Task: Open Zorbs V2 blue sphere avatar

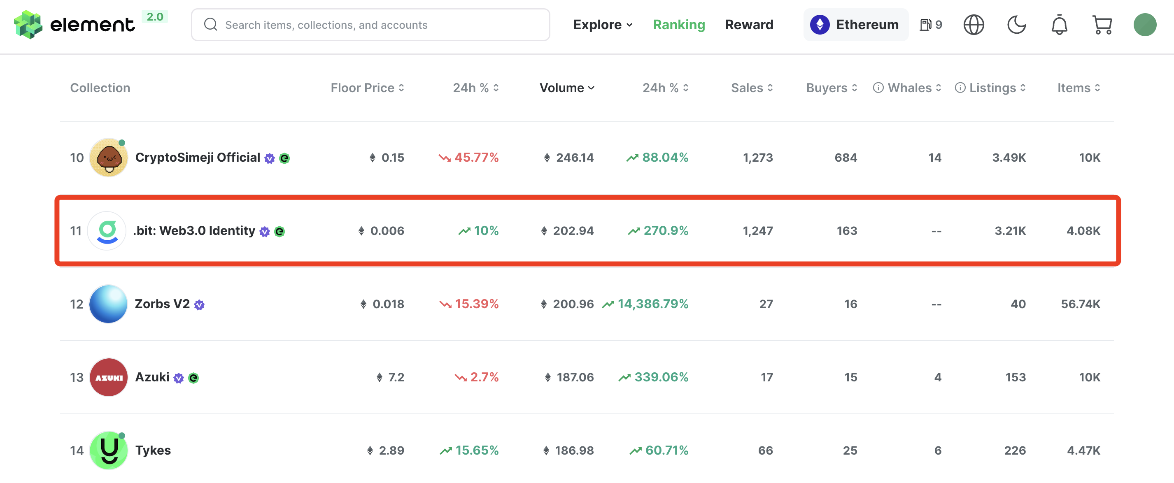Action: [x=109, y=304]
